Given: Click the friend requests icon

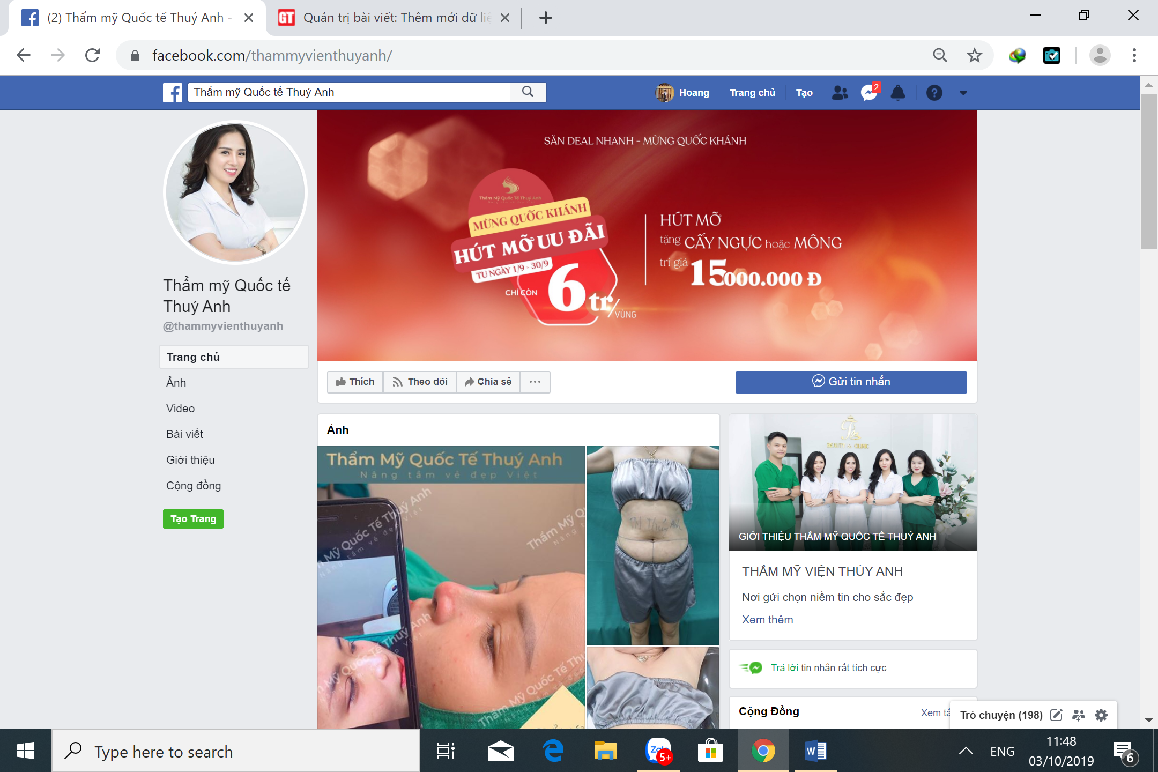Looking at the screenshot, I should point(840,93).
